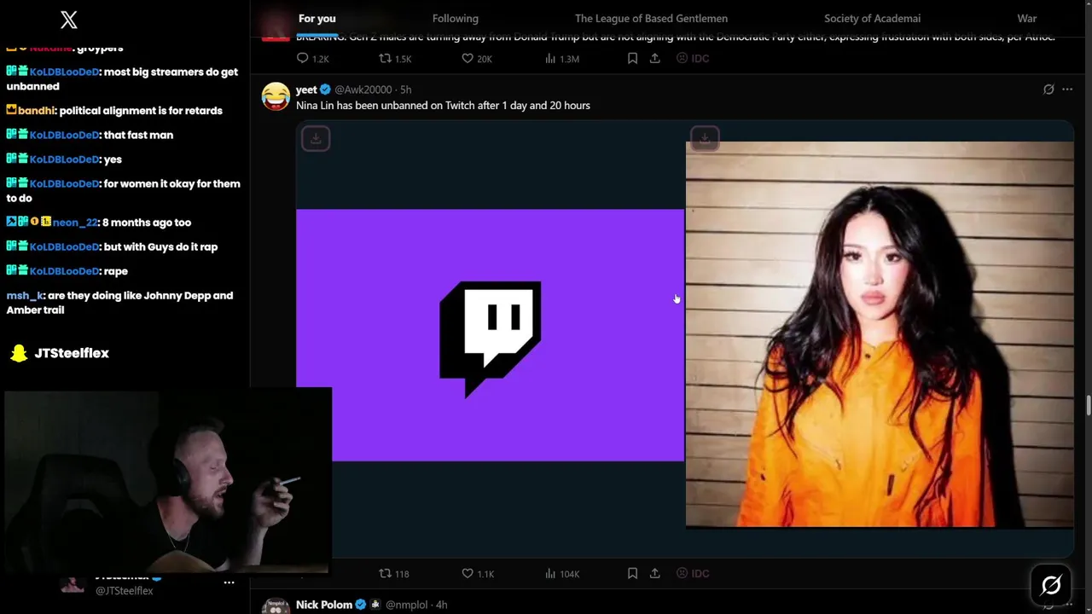Open the purple Twitch logo image
This screenshot has height=614, width=1092.
coord(490,335)
